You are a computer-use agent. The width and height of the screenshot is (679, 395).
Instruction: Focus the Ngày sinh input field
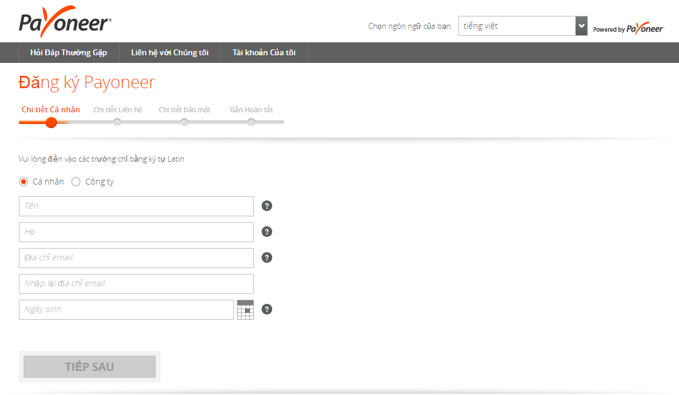pos(126,310)
